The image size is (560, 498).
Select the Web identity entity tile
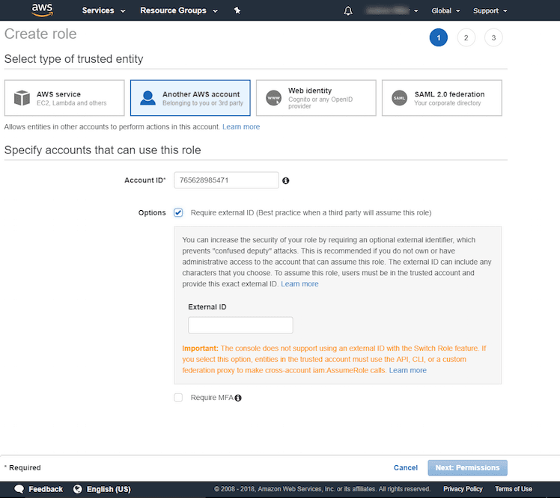coord(316,98)
